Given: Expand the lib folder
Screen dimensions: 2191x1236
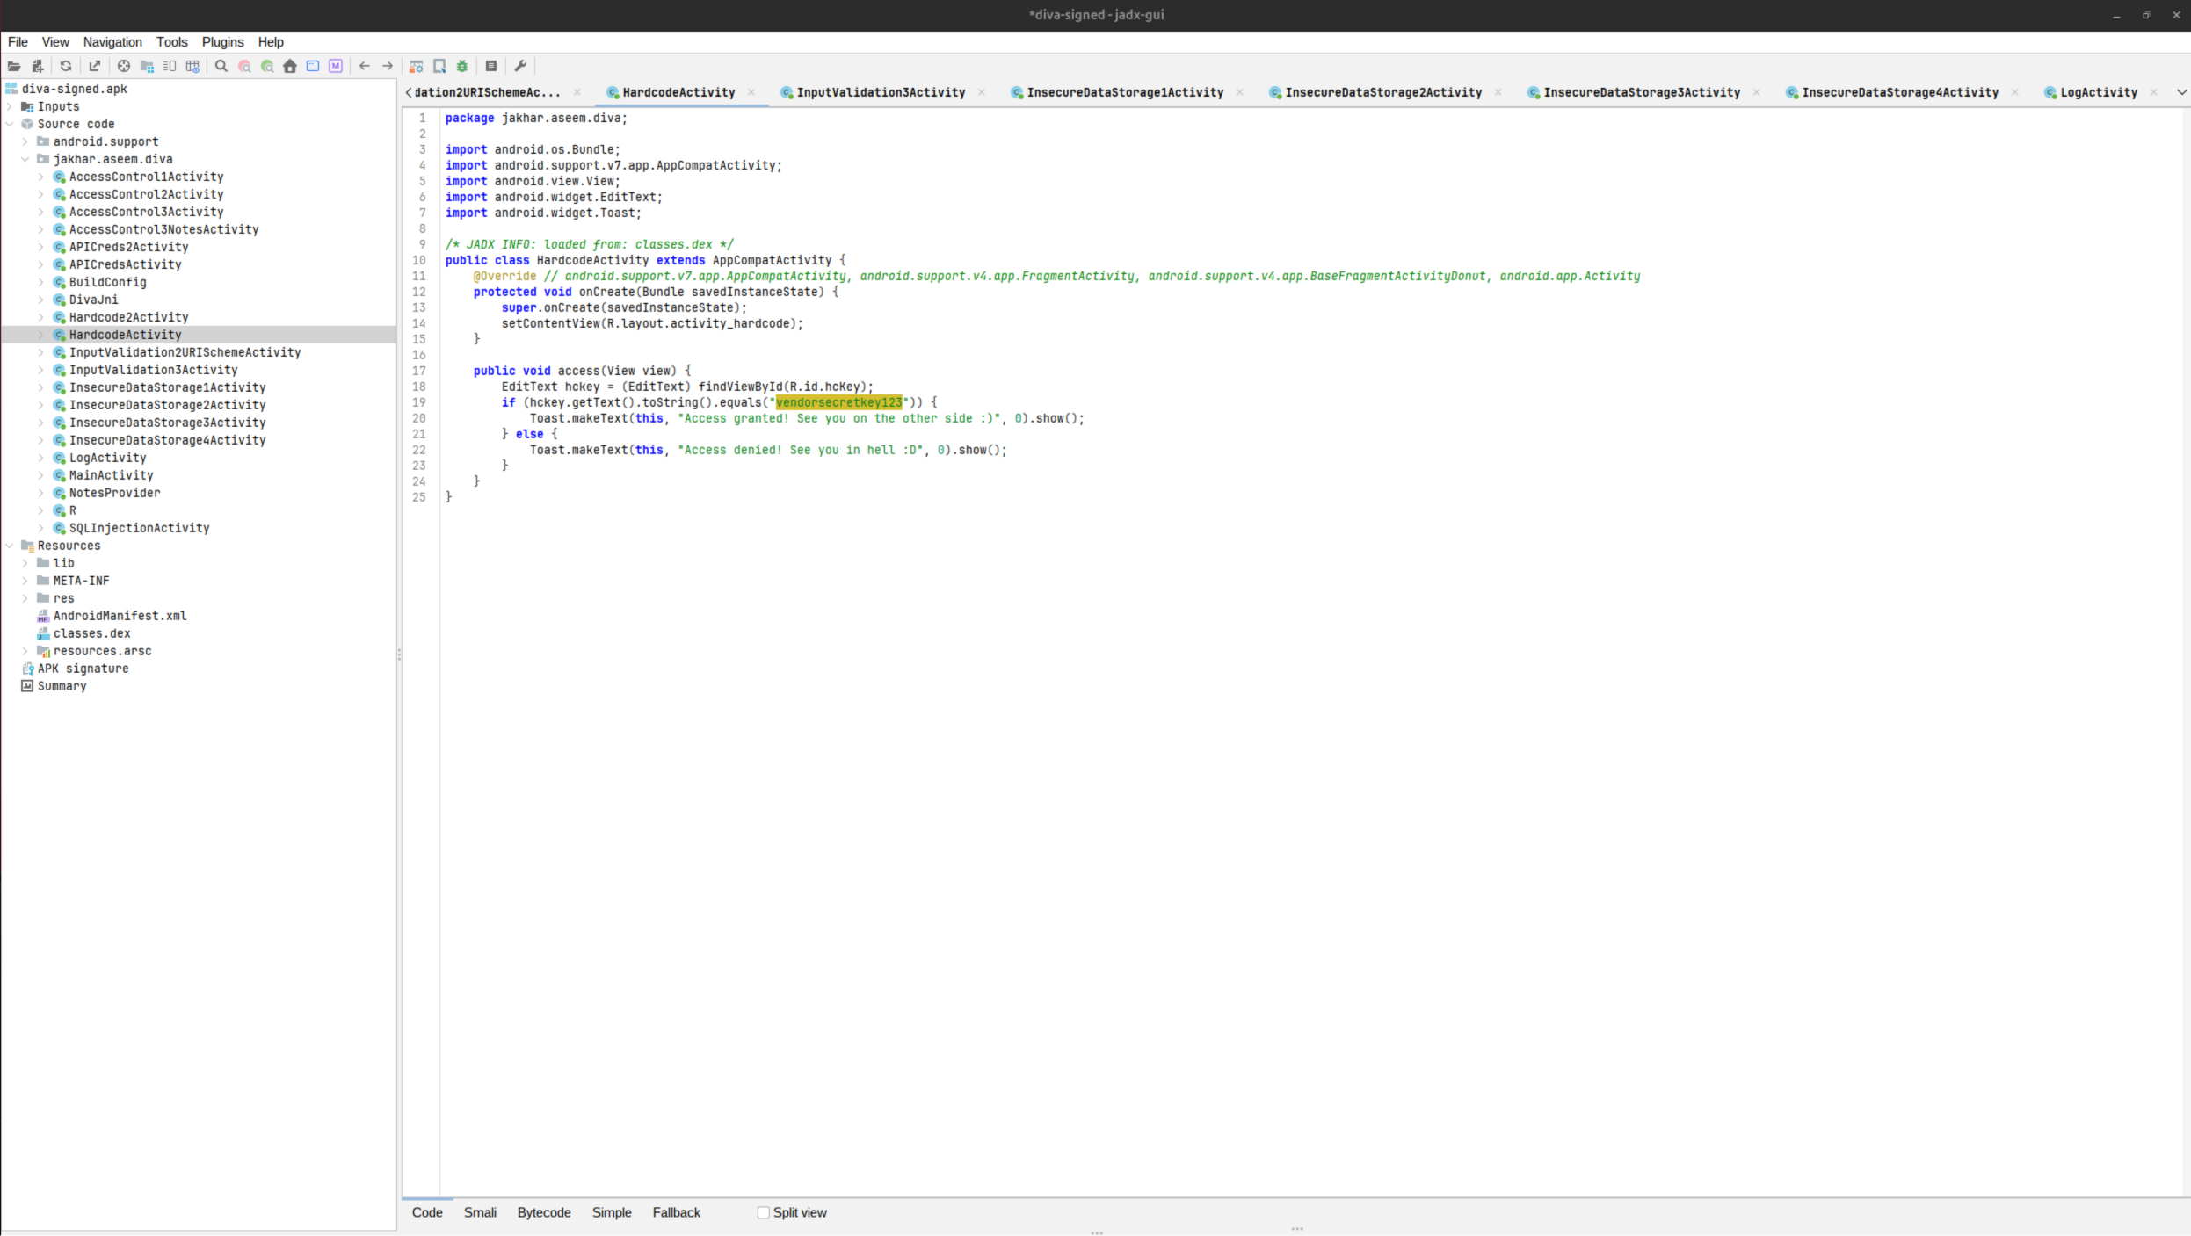Looking at the screenshot, I should pyautogui.click(x=25, y=563).
